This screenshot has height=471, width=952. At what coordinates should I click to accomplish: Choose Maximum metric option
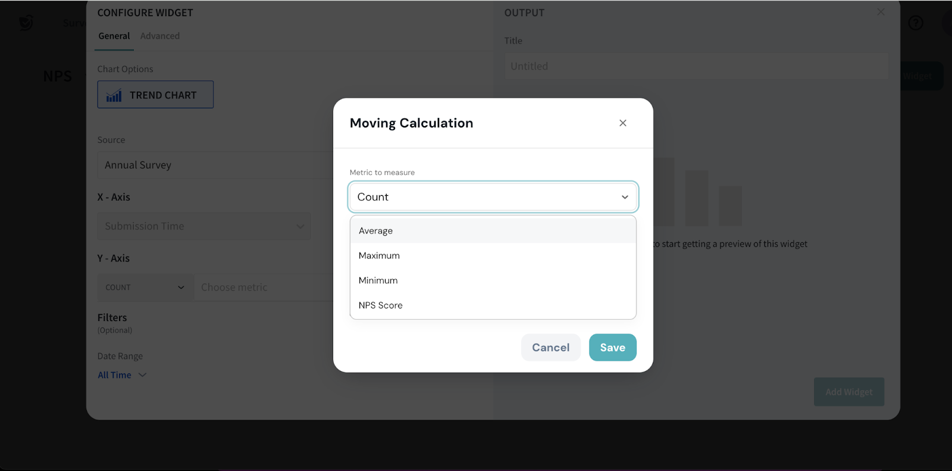pos(379,255)
